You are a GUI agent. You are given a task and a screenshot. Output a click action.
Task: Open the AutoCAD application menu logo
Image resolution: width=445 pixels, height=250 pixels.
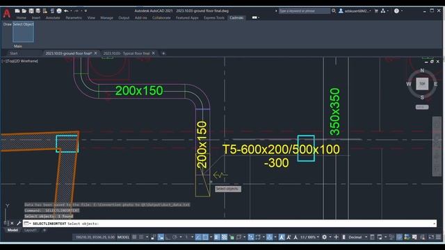(6, 13)
